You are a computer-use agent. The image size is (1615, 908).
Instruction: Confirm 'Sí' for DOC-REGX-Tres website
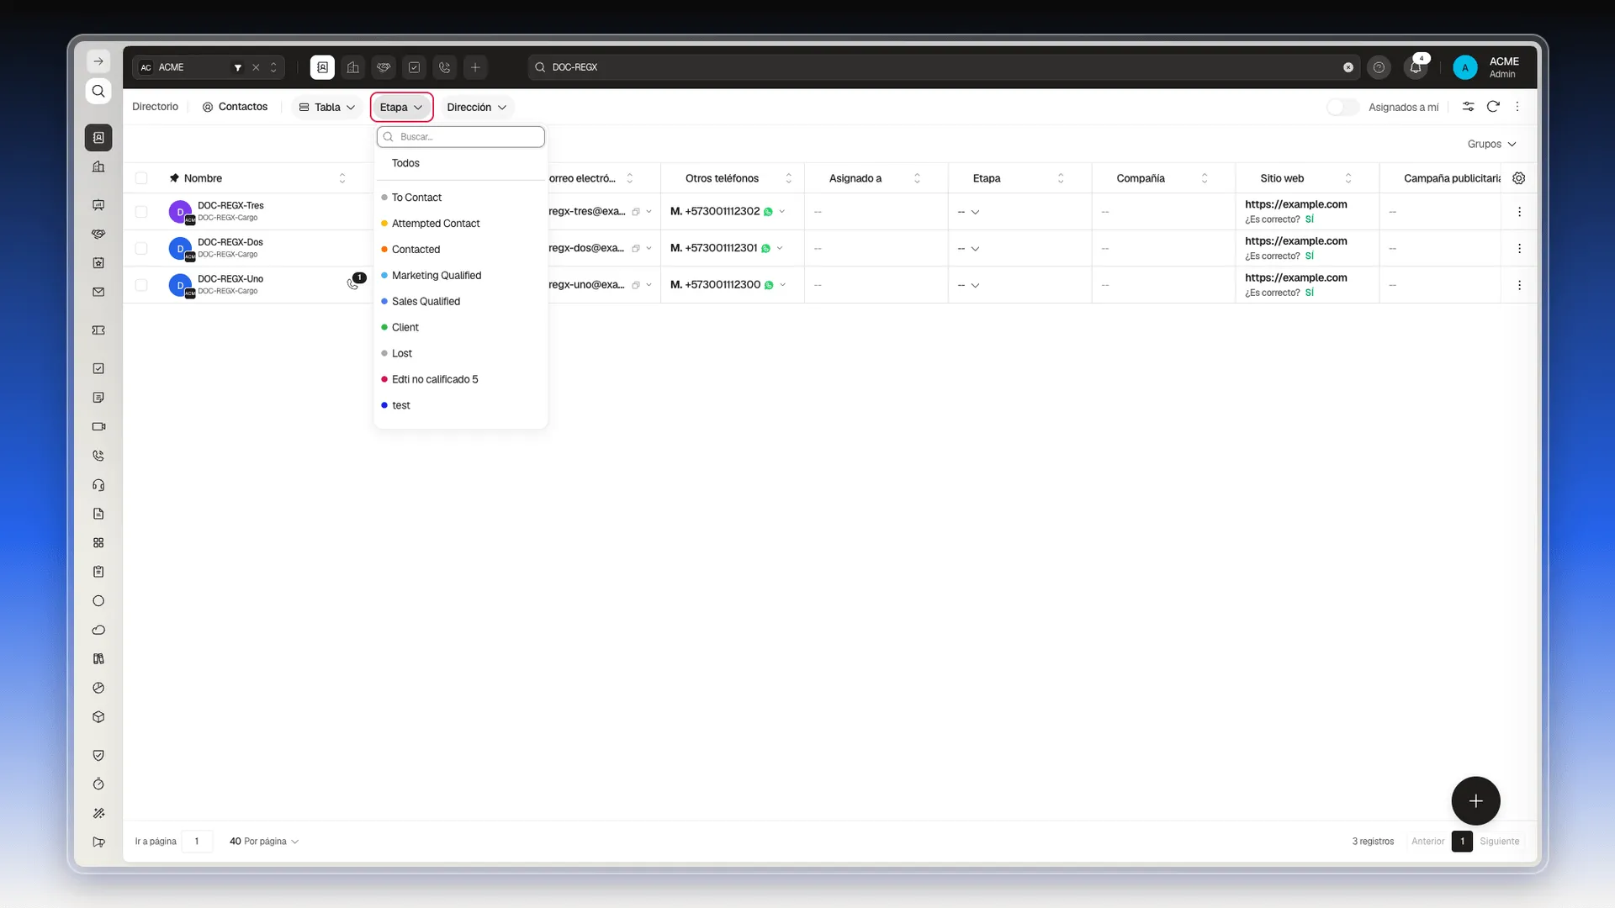point(1310,219)
